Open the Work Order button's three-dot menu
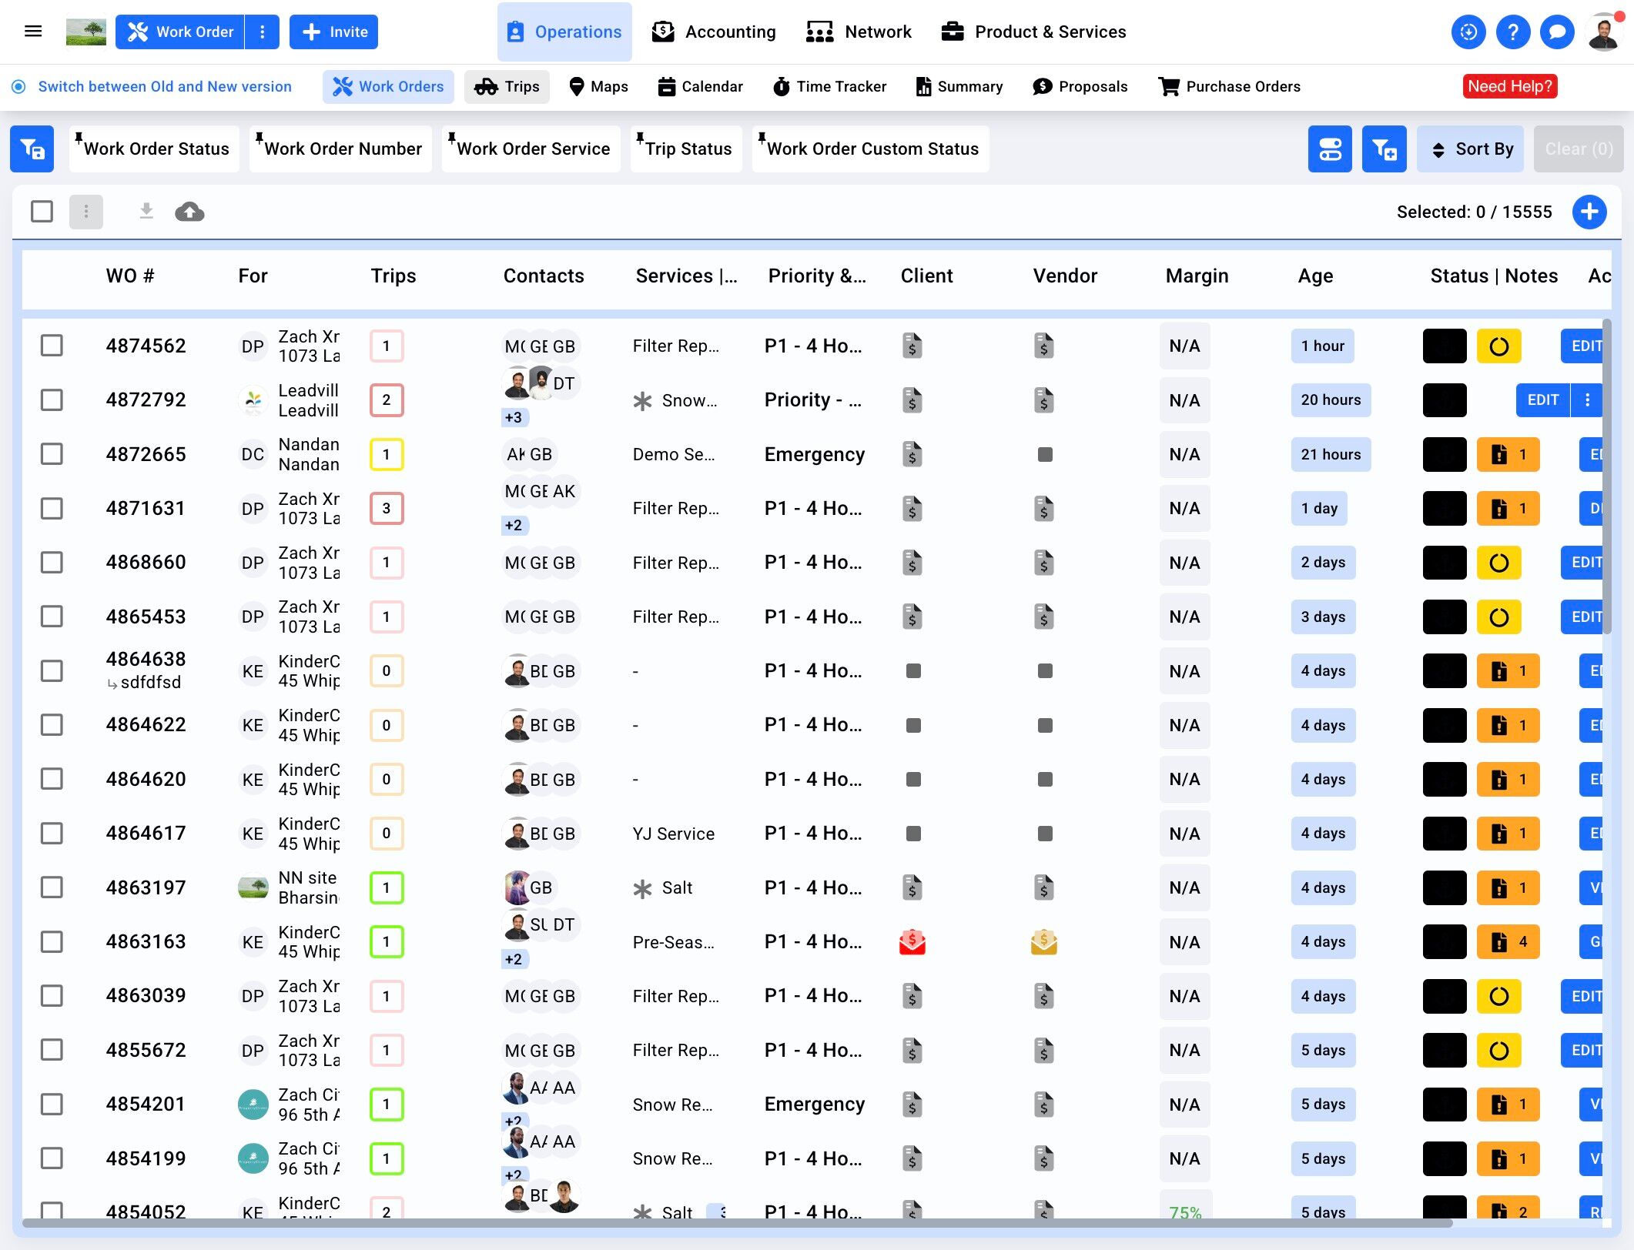The width and height of the screenshot is (1634, 1250). pos(263,32)
